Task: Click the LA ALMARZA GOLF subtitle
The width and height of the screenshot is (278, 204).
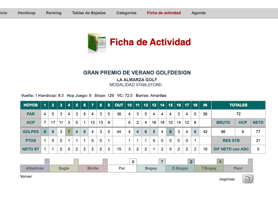Action: click(137, 80)
